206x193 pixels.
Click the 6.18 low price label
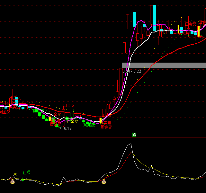[67, 128]
